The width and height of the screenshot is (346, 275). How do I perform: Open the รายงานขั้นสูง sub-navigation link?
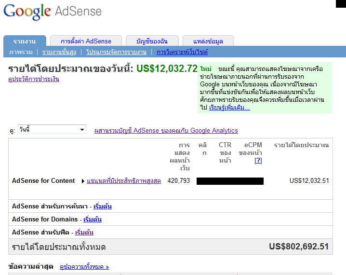pos(59,52)
